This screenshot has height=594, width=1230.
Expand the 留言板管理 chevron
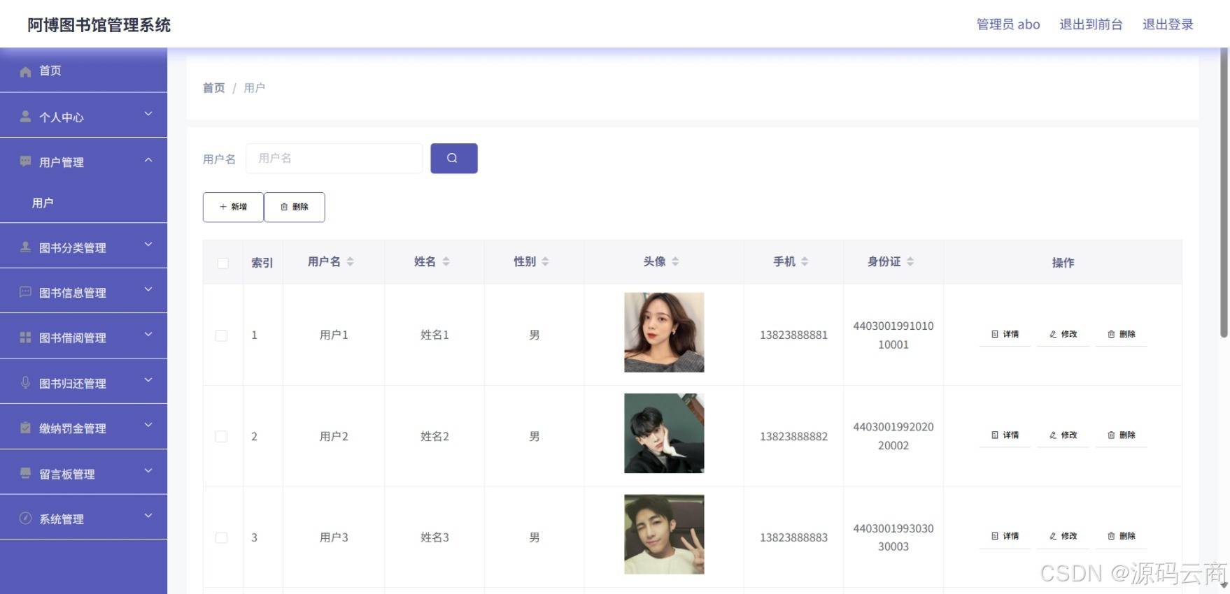click(x=148, y=471)
